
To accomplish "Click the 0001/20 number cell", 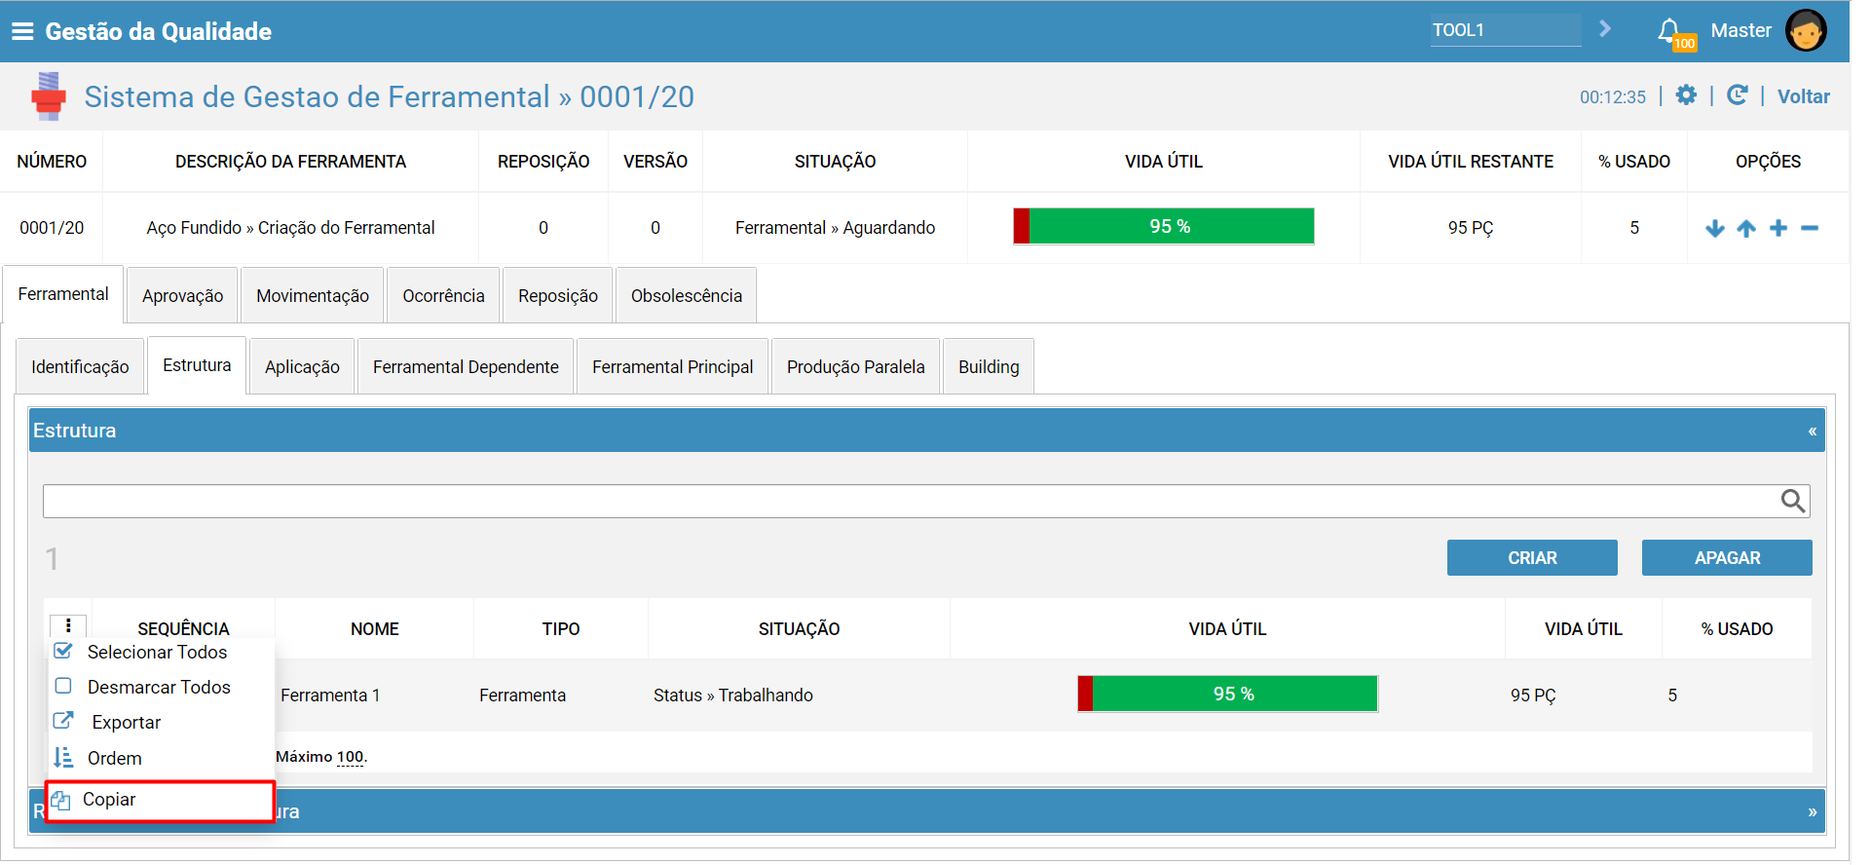I will coord(52,228).
